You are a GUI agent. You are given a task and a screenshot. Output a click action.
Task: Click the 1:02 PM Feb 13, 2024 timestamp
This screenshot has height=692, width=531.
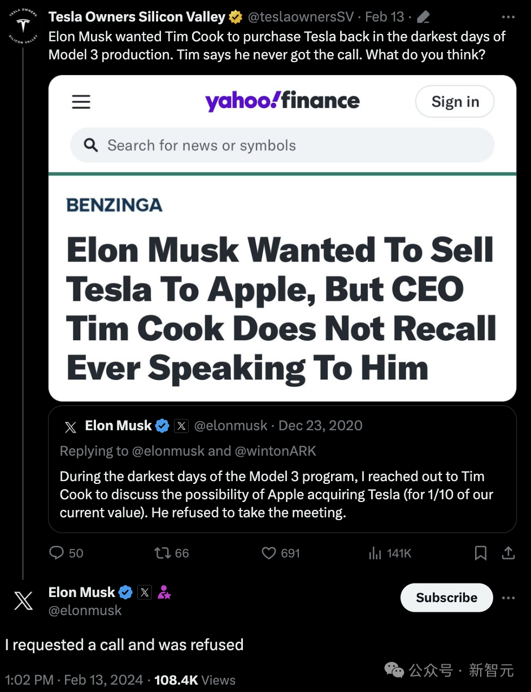(x=73, y=680)
